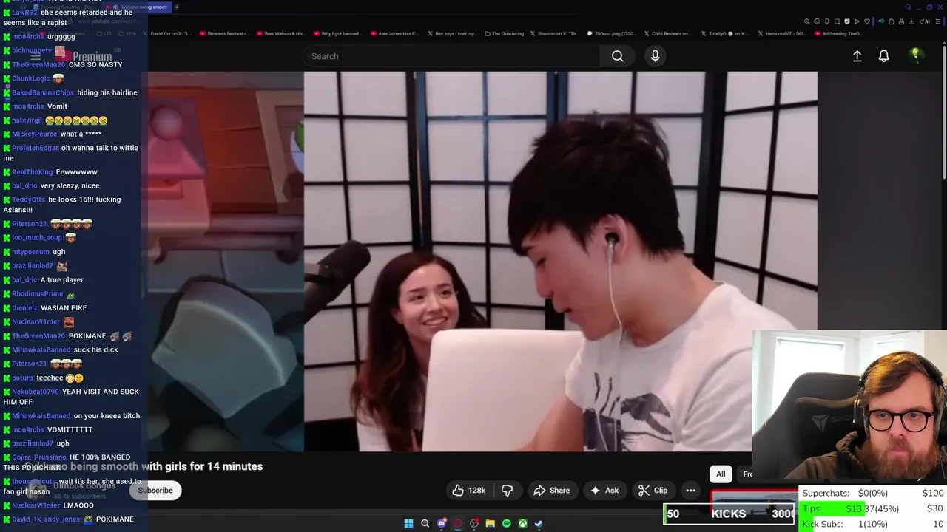Open the 'HemomalVT - DO...' bookmark

point(783,33)
